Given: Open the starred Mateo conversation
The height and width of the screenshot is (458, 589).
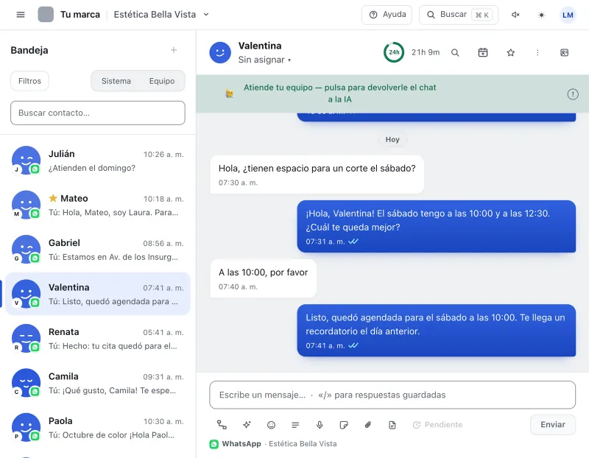Looking at the screenshot, I should pyautogui.click(x=98, y=205).
